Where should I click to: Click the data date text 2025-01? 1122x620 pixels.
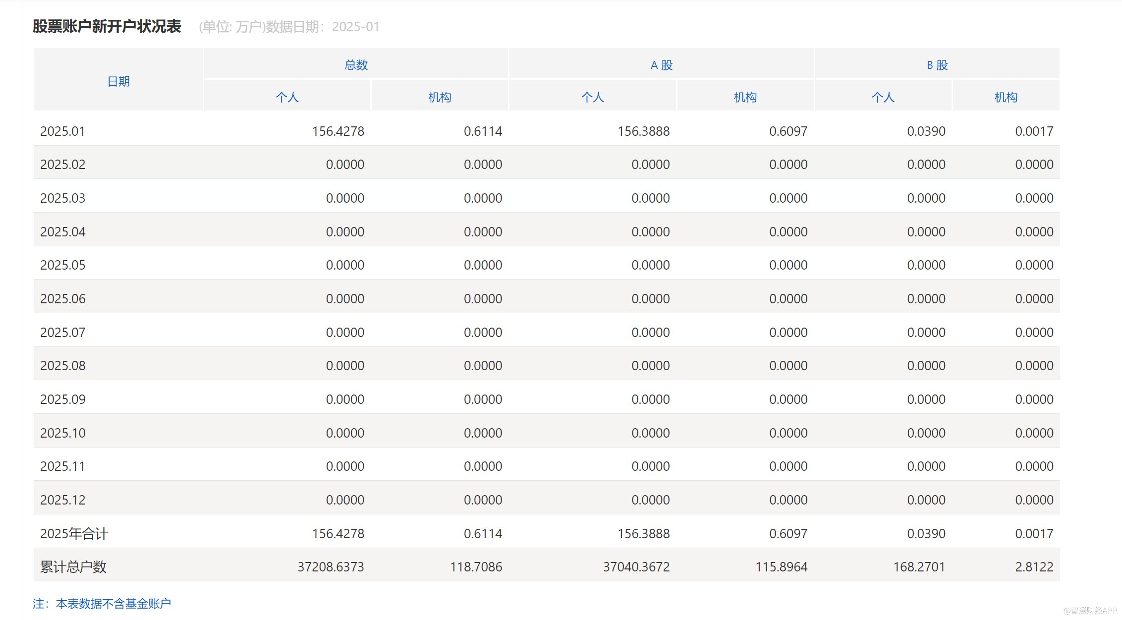click(355, 27)
